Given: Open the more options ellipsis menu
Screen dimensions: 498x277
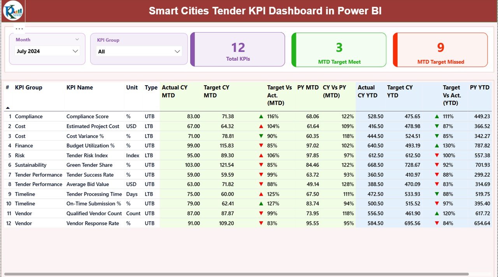Looking at the screenshot, I should tap(18, 28).
